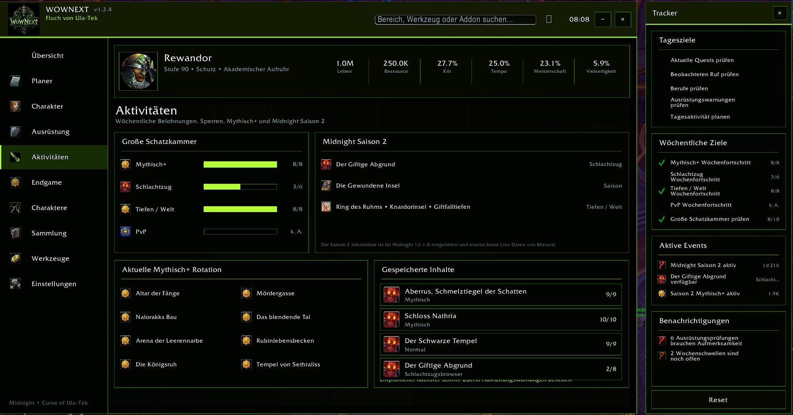The image size is (793, 415).
Task: Open the Endgame menu item
Action: (x=54, y=183)
